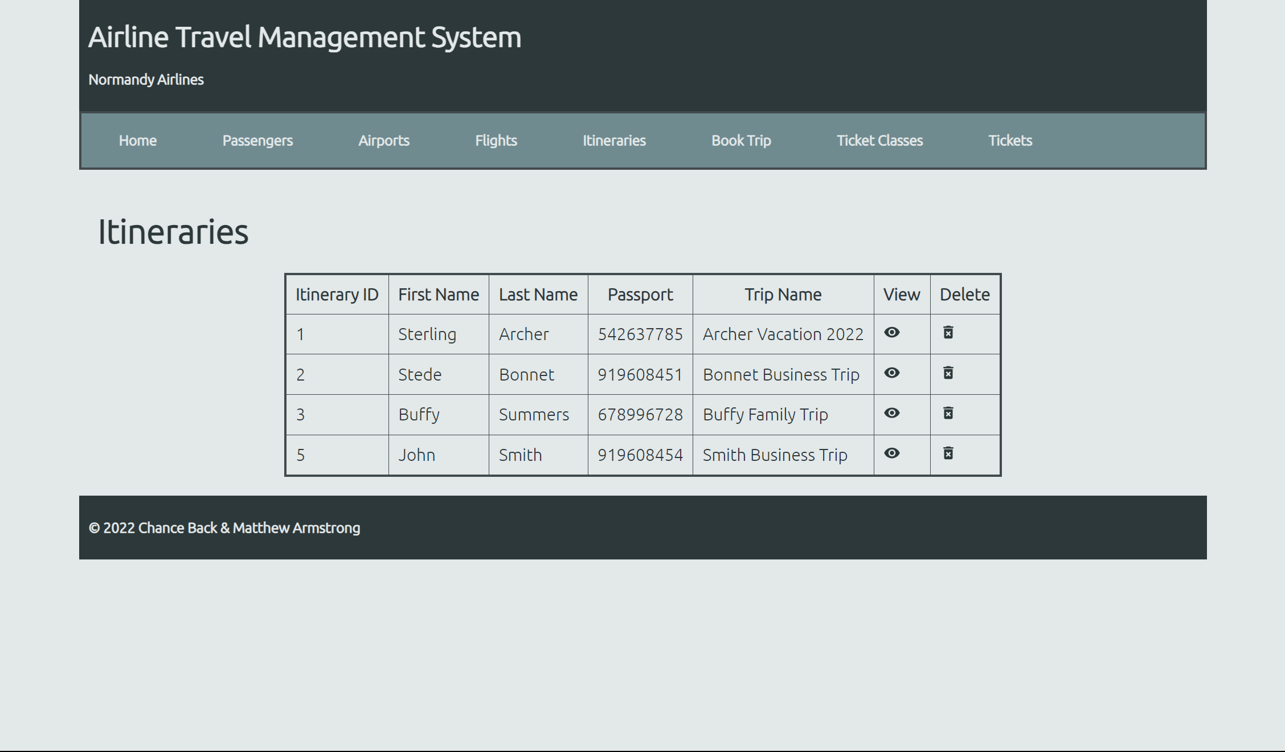Select passport number 919608454

640,455
